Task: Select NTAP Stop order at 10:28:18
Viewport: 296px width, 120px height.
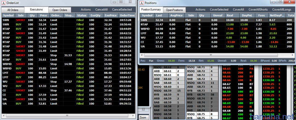Action: pyautogui.click(x=68, y=55)
